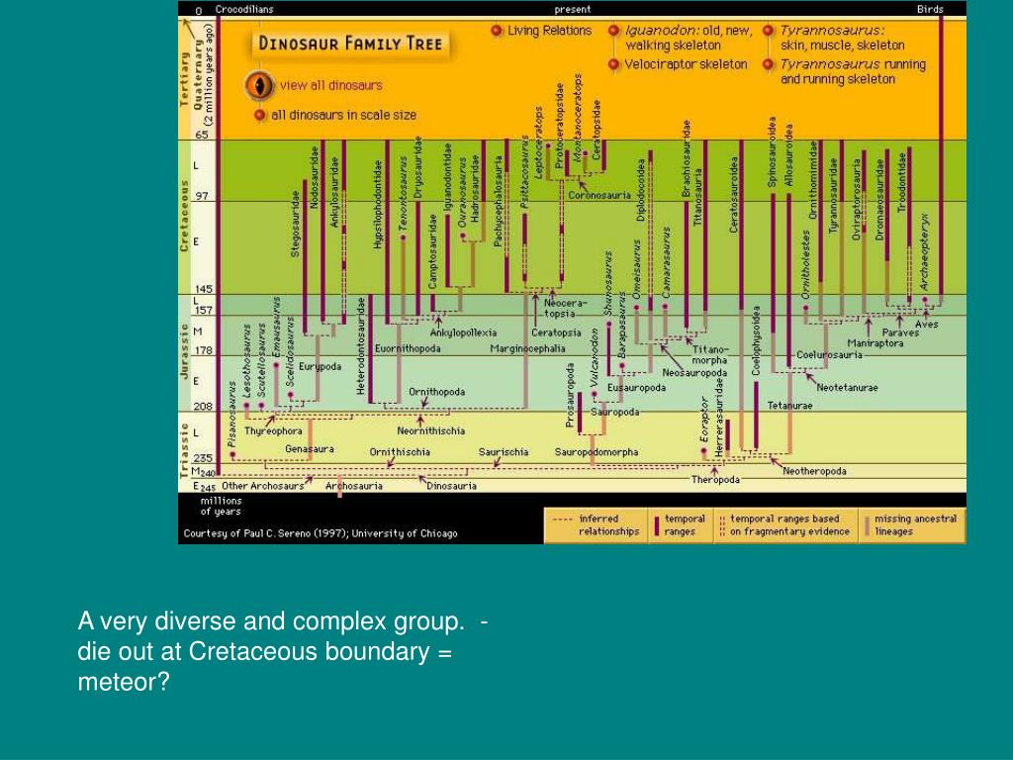Click the Tetanurae label
Screen dimensions: 1013x760
point(789,406)
